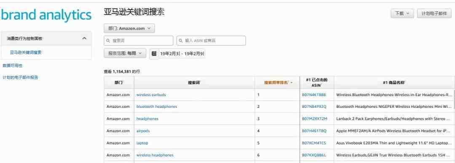Open the laptop search term link
This screenshot has width=455, height=163.
(142, 143)
